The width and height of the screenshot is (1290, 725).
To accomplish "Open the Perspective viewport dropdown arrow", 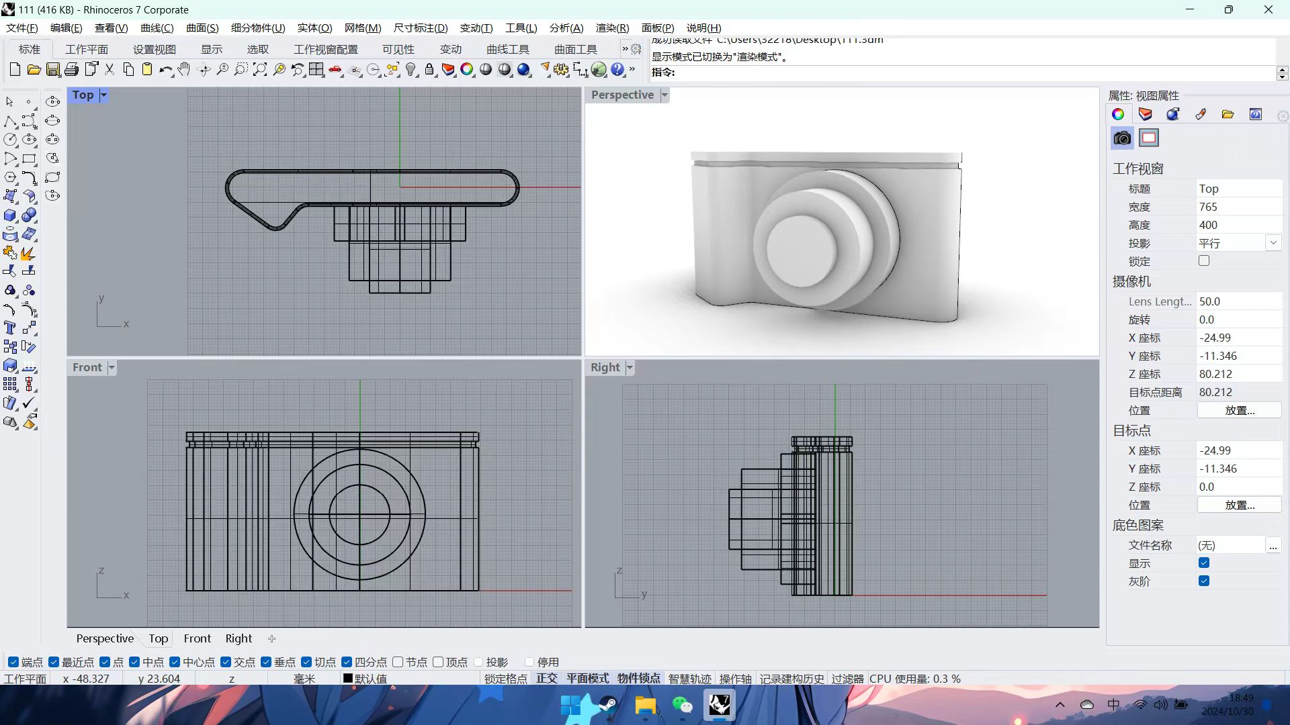I will pos(664,95).
